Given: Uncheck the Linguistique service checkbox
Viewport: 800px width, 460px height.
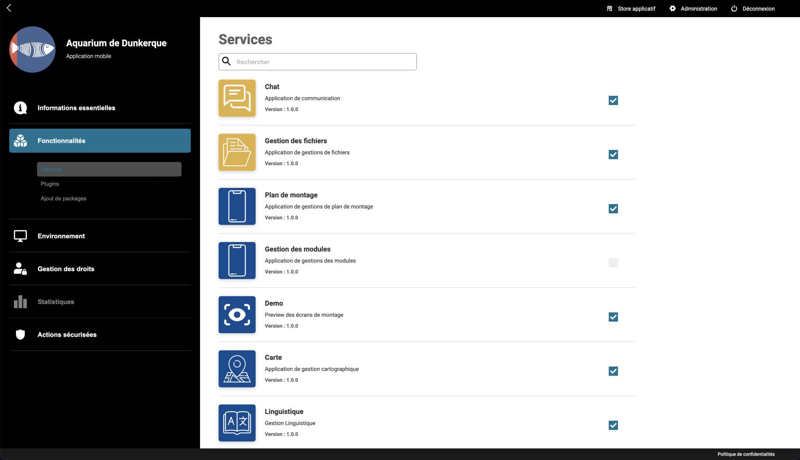Looking at the screenshot, I should pos(613,425).
